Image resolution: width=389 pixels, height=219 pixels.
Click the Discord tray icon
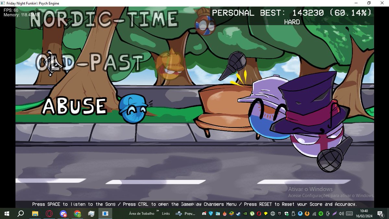(x=204, y=214)
